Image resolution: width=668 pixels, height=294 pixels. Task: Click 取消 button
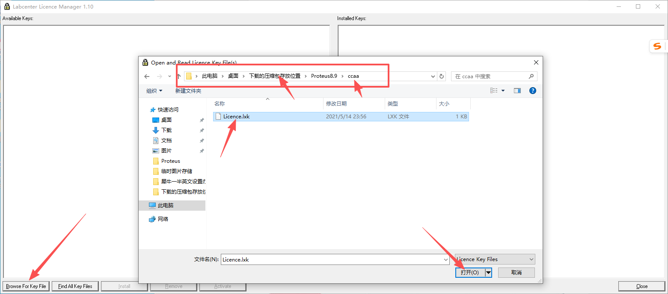click(517, 273)
